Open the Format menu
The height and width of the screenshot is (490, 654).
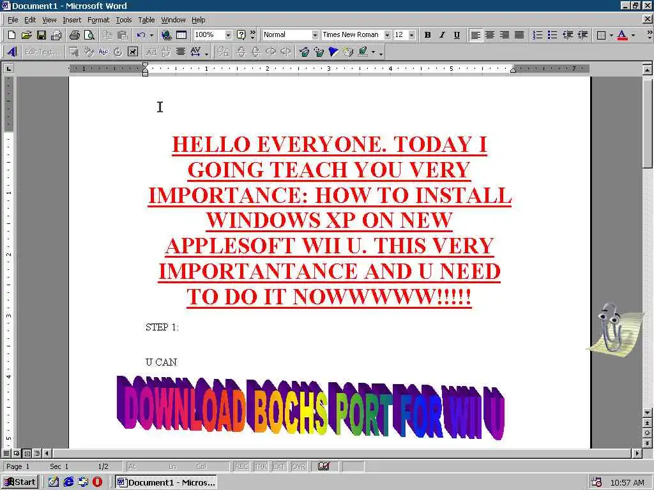point(98,20)
